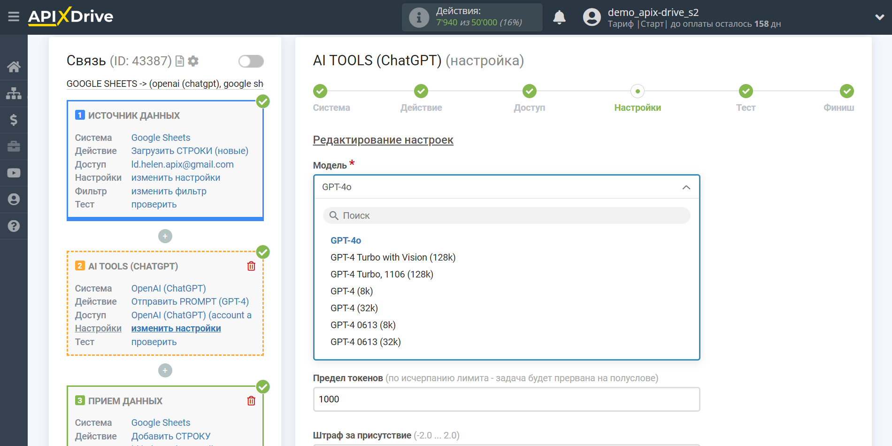
Task: Open help question icon in sidebar
Action: 14,226
